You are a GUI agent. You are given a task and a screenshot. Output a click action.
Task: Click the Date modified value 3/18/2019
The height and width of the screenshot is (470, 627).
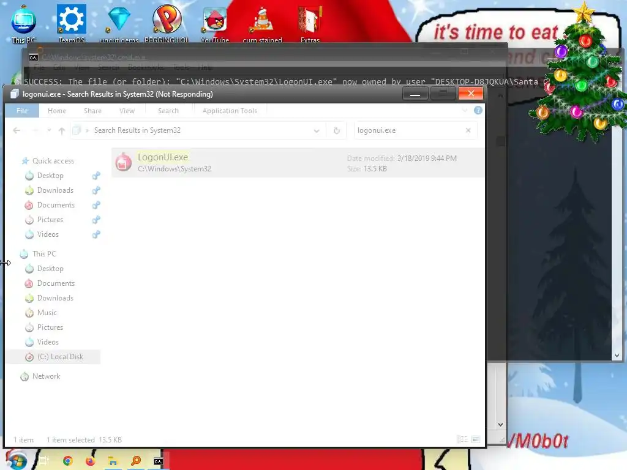pyautogui.click(x=427, y=159)
